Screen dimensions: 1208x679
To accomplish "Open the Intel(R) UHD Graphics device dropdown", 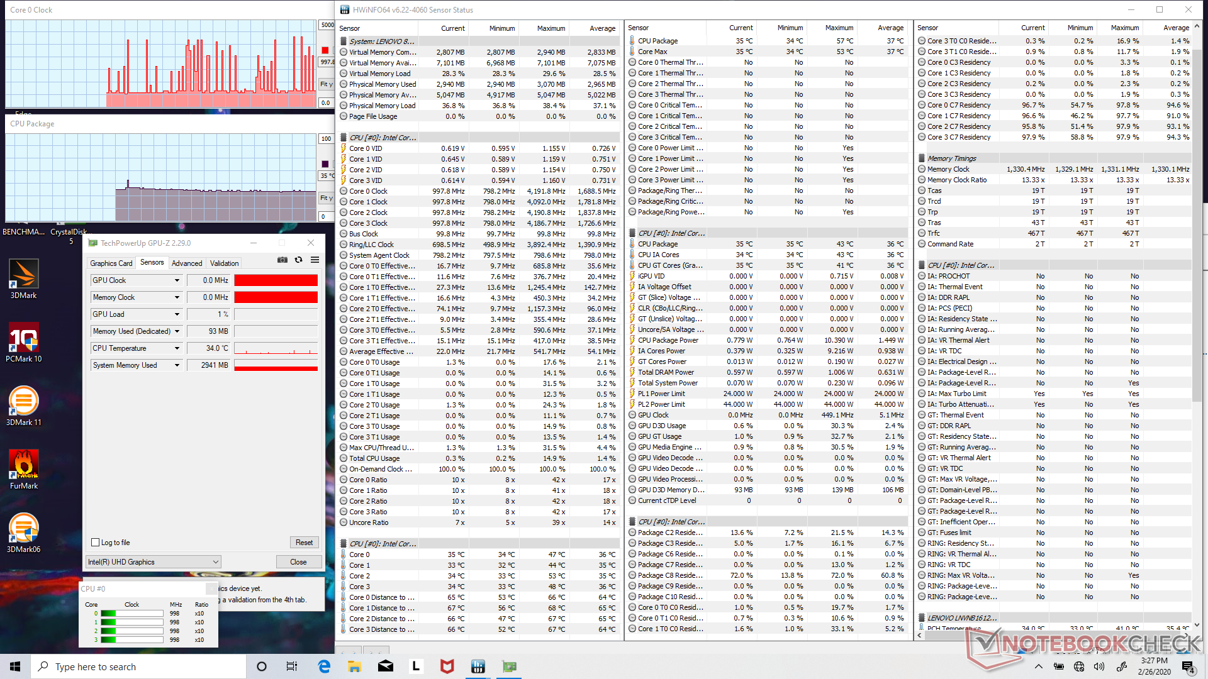I will pyautogui.click(x=153, y=562).
